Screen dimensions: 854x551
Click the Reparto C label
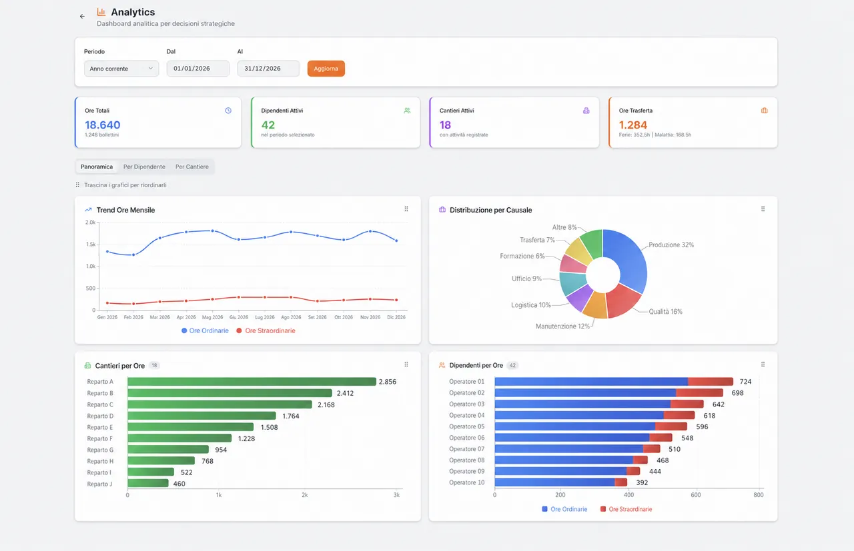click(100, 404)
